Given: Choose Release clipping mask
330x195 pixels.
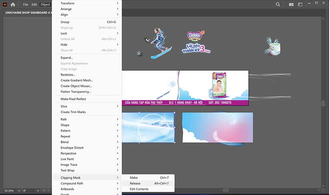Looking at the screenshot, I should pyautogui.click(x=148, y=183).
